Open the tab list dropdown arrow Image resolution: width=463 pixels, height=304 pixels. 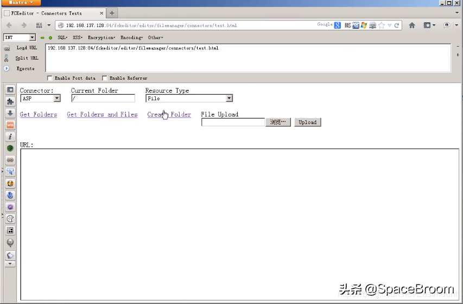tap(457, 13)
